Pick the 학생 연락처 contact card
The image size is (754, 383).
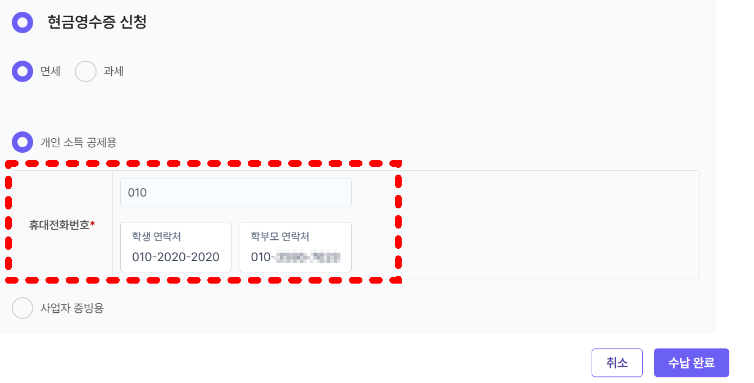point(175,247)
